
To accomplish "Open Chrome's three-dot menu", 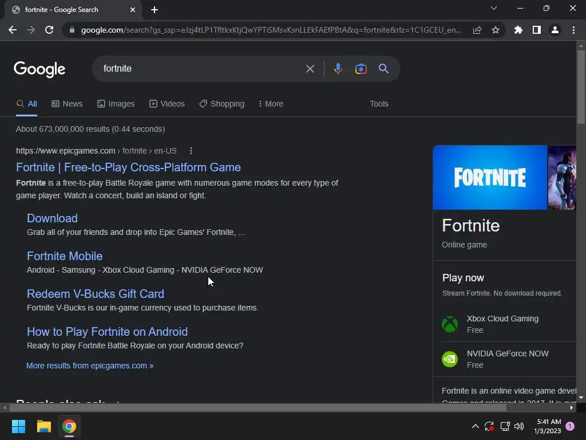I will pos(573,30).
